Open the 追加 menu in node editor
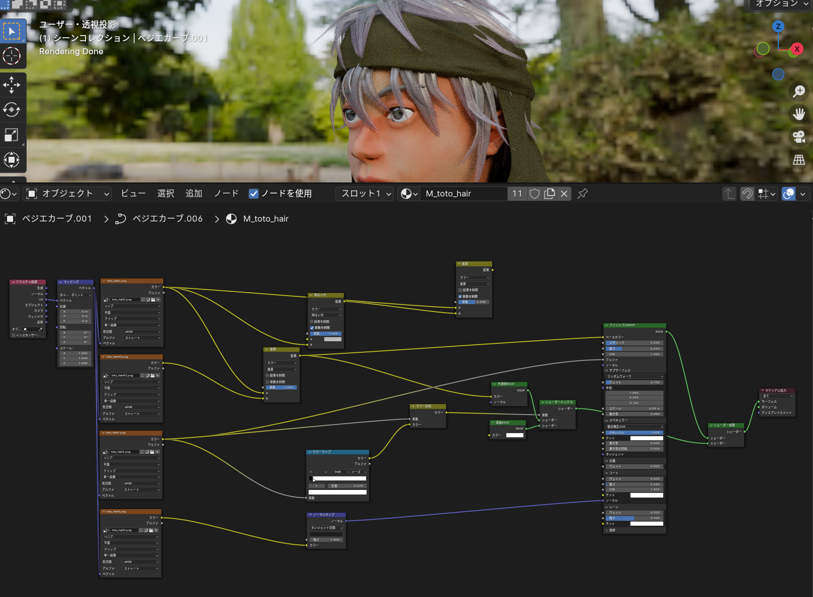Viewport: 813px width, 597px height. (194, 193)
